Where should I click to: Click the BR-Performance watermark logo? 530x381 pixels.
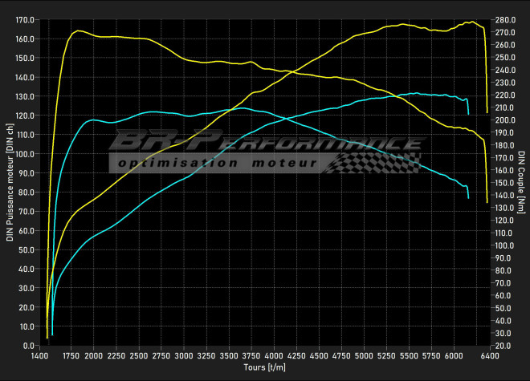[265, 144]
